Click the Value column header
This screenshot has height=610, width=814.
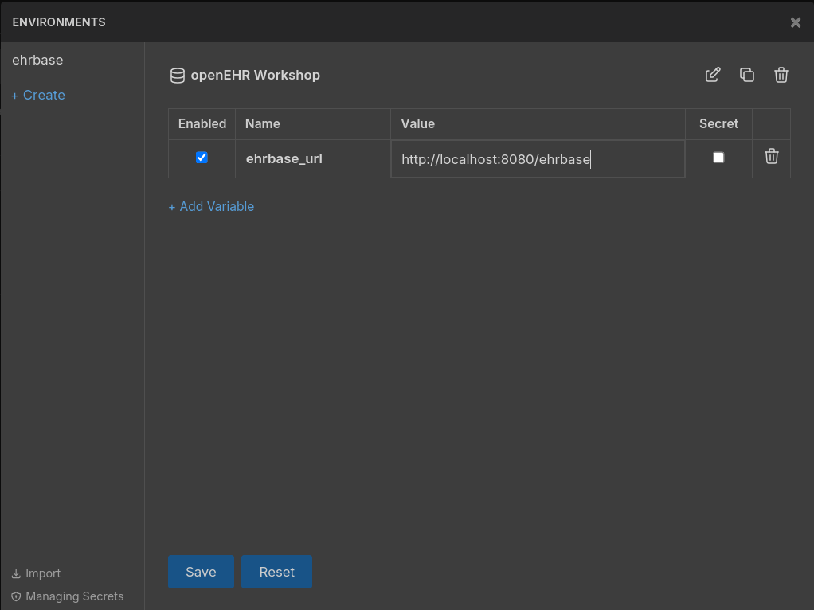point(418,123)
